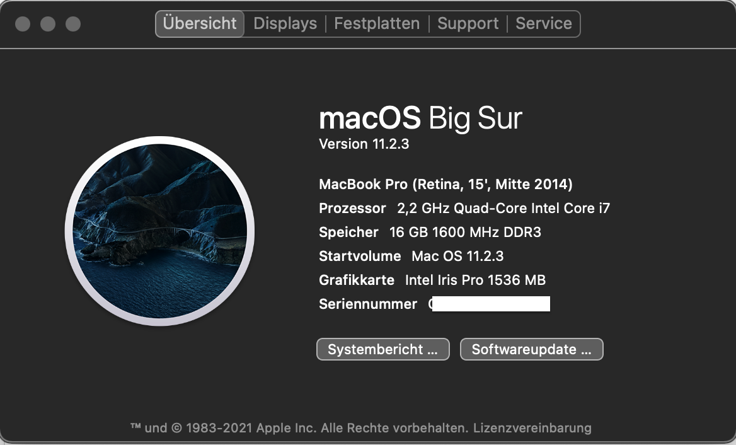This screenshot has width=736, height=445.
Task: Minimize the window with the middle button
Action: click(48, 24)
